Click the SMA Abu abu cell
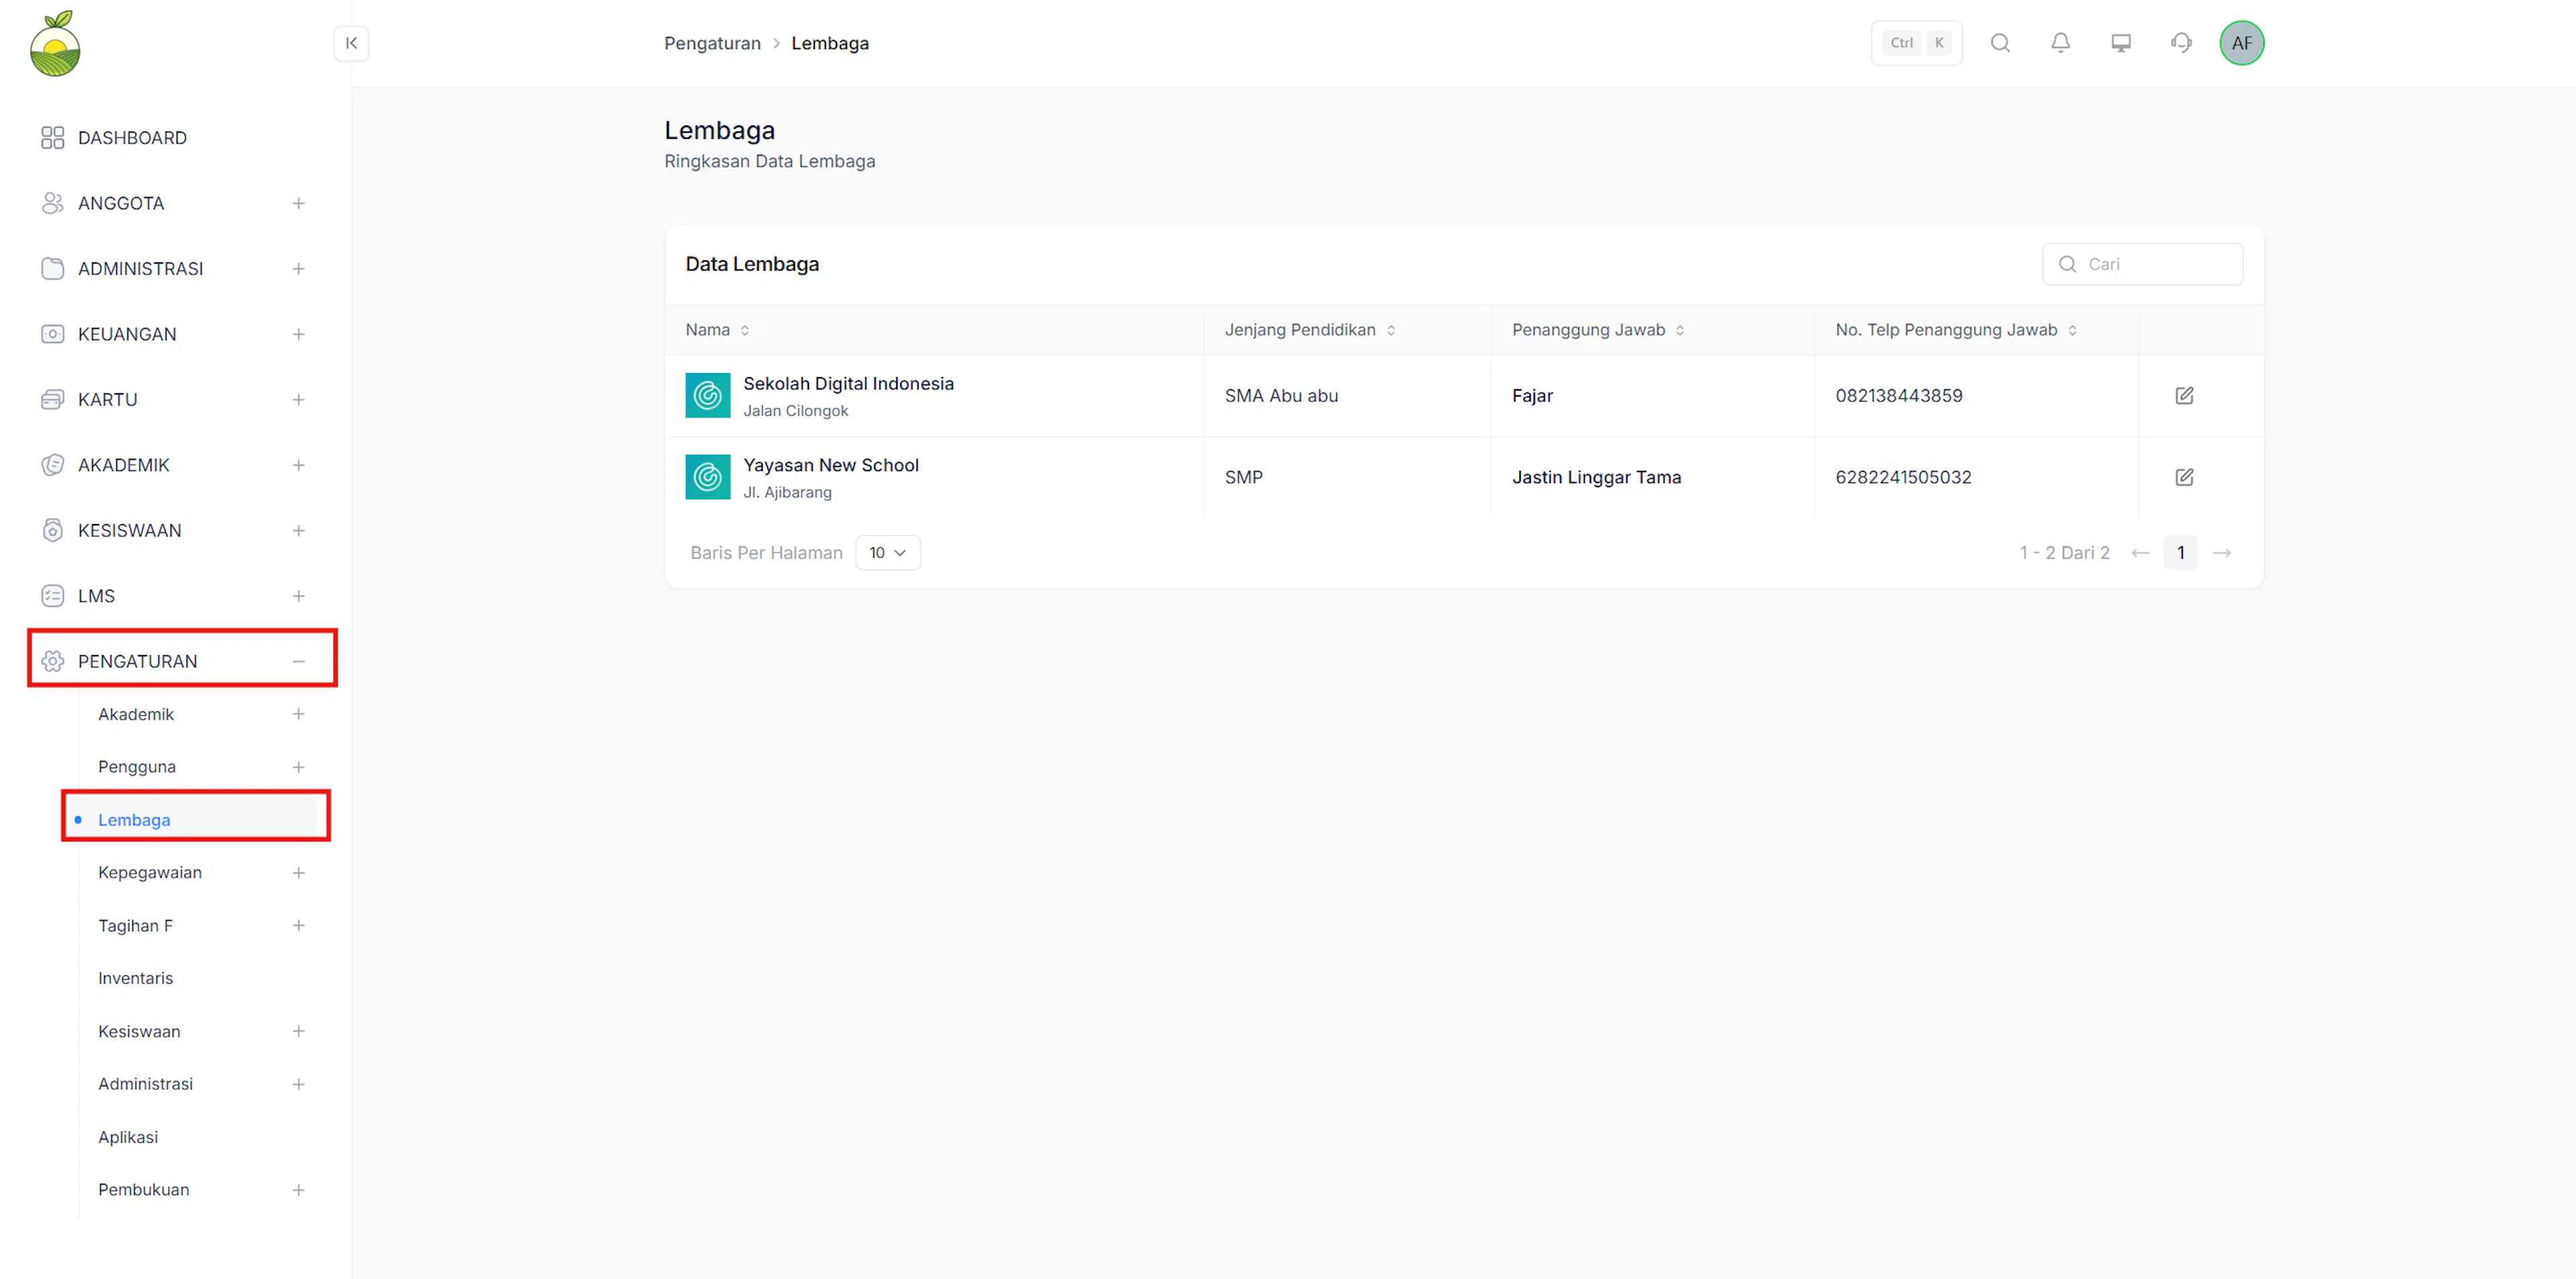2576x1279 pixels. click(x=1281, y=396)
